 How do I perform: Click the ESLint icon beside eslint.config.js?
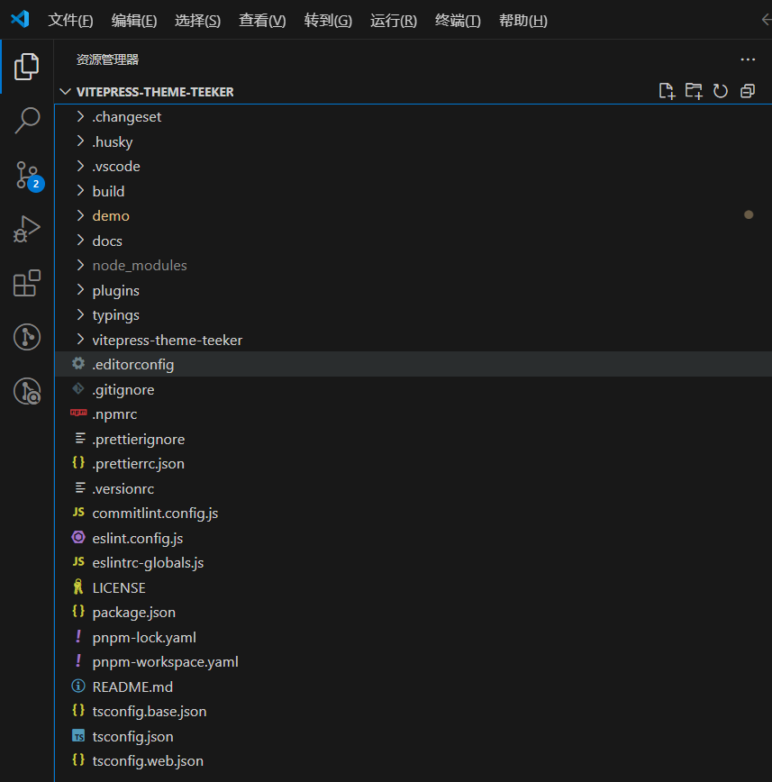(x=78, y=537)
